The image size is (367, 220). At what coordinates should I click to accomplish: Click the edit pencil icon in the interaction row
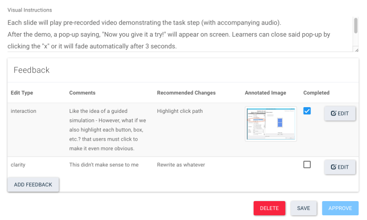[x=333, y=113]
